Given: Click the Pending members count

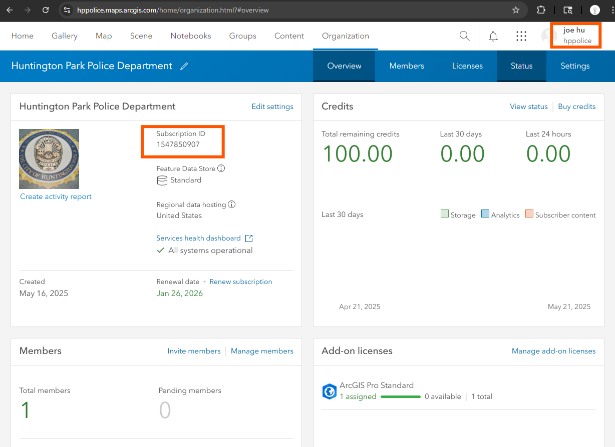Looking at the screenshot, I should click(165, 411).
